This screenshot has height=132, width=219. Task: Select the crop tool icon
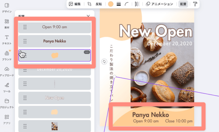point(89,4)
